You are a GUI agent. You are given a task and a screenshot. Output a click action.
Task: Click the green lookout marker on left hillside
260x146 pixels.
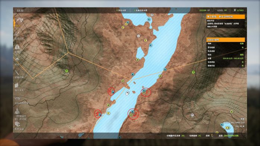[x=67, y=71]
